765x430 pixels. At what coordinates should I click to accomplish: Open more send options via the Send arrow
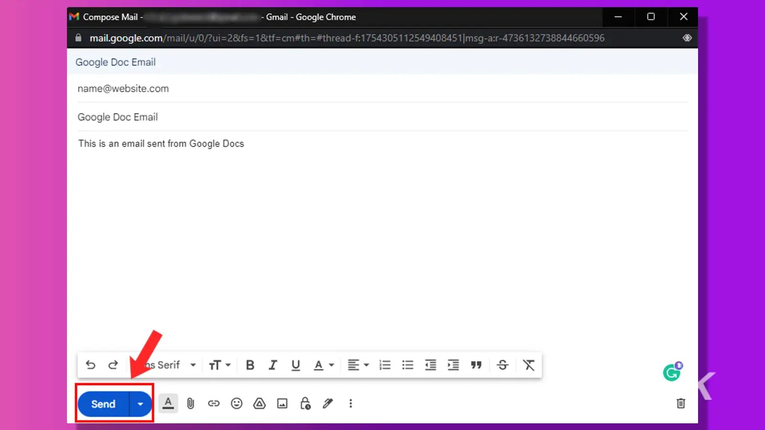[x=140, y=403]
